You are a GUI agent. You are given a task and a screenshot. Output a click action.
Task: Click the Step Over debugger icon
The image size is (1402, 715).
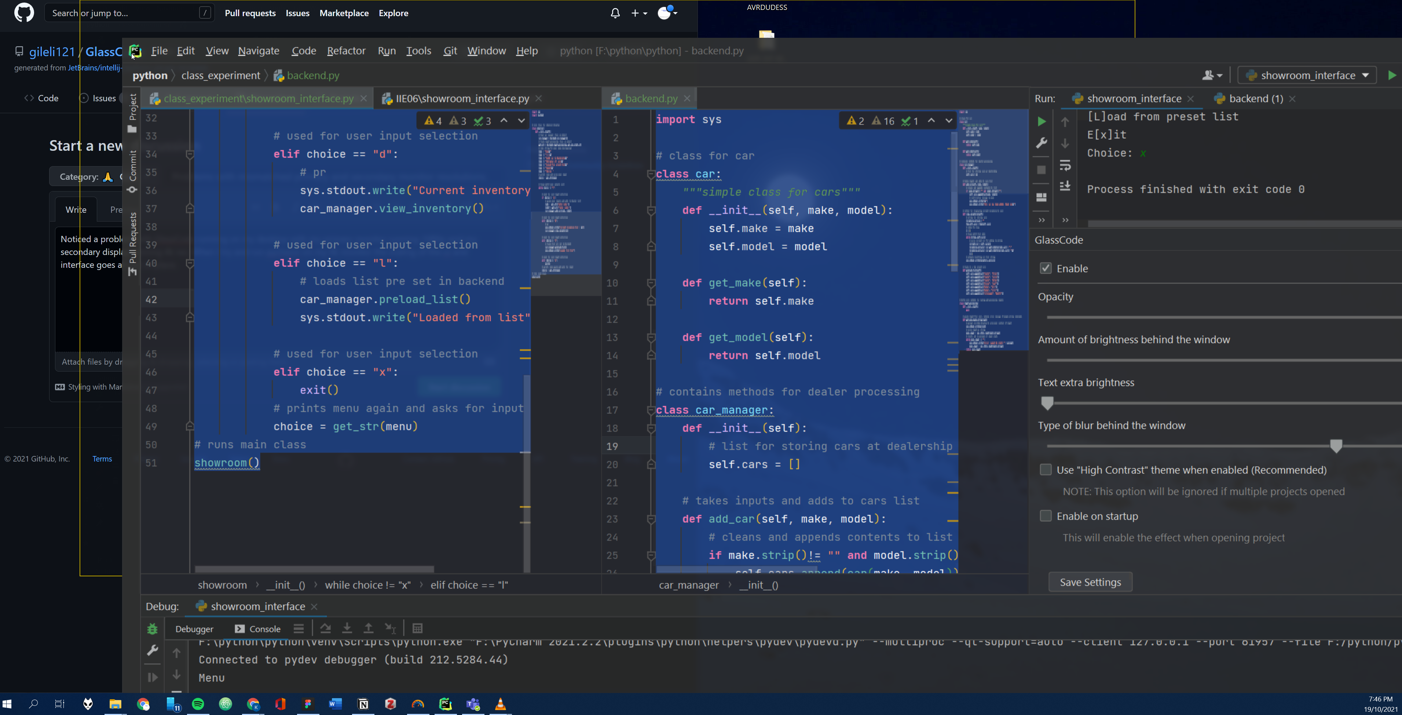[325, 628]
